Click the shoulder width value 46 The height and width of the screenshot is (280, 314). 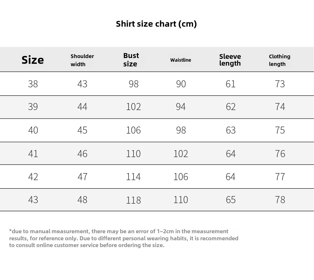coord(82,154)
